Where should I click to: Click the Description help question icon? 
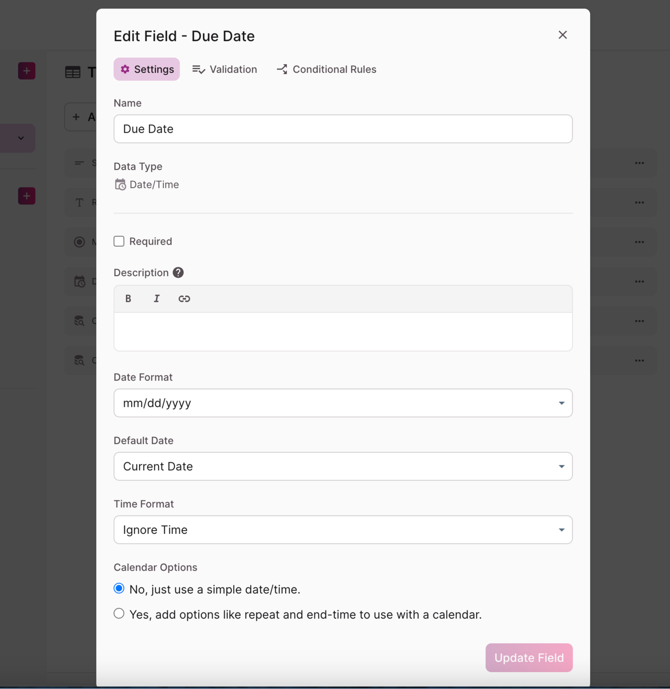click(x=178, y=272)
